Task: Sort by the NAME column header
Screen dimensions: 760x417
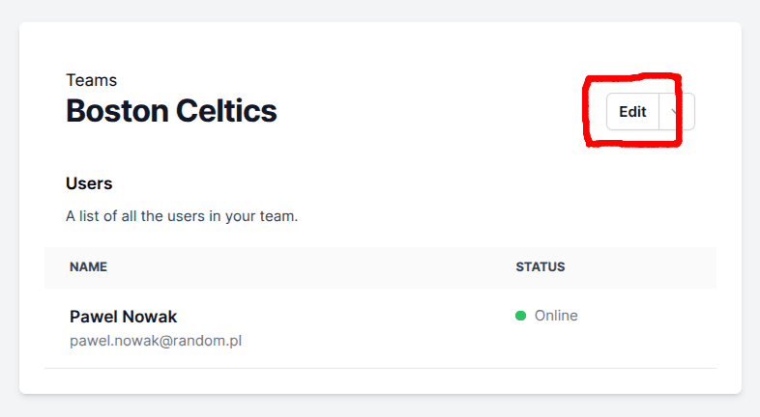Action: click(88, 266)
